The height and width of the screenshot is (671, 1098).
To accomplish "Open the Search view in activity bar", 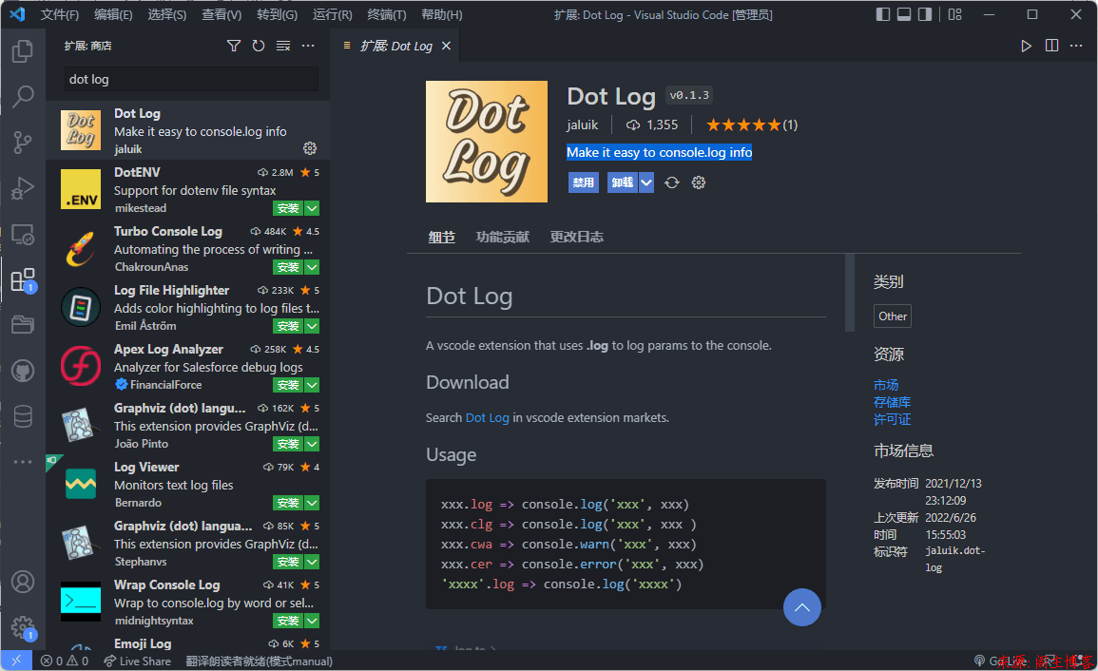I will (x=23, y=97).
